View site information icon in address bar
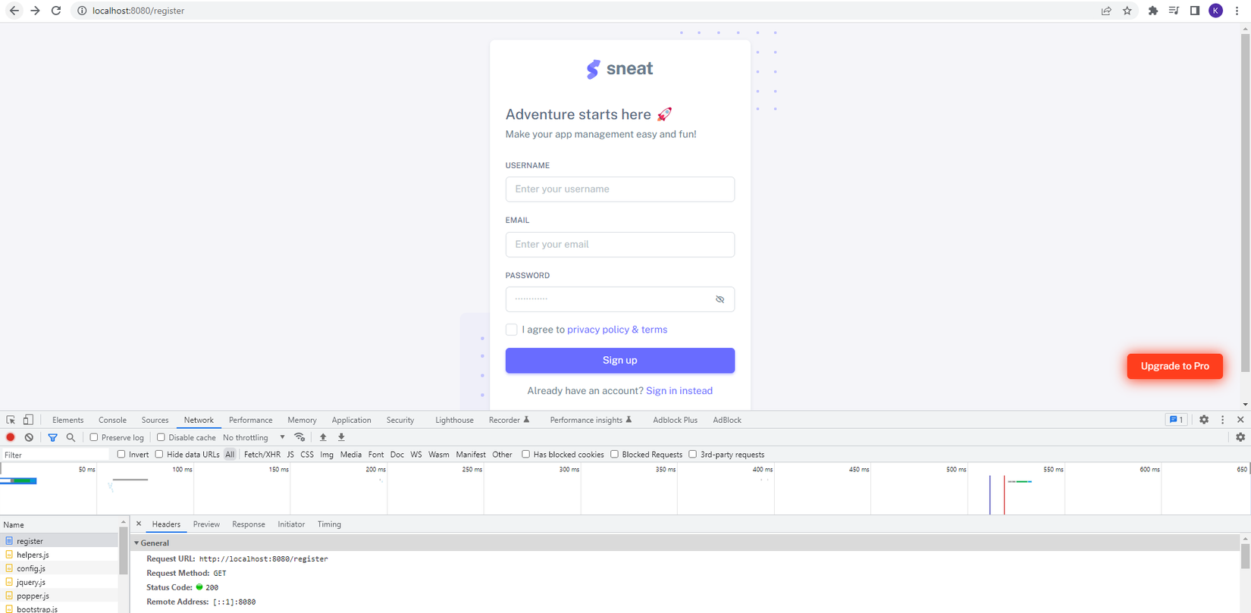Image resolution: width=1251 pixels, height=613 pixels. 82,11
